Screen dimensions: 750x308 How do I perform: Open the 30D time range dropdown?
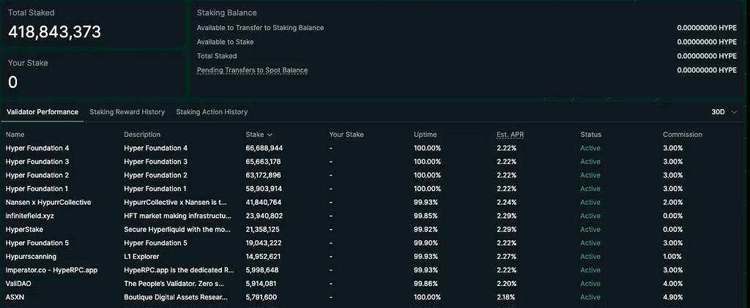pos(724,112)
